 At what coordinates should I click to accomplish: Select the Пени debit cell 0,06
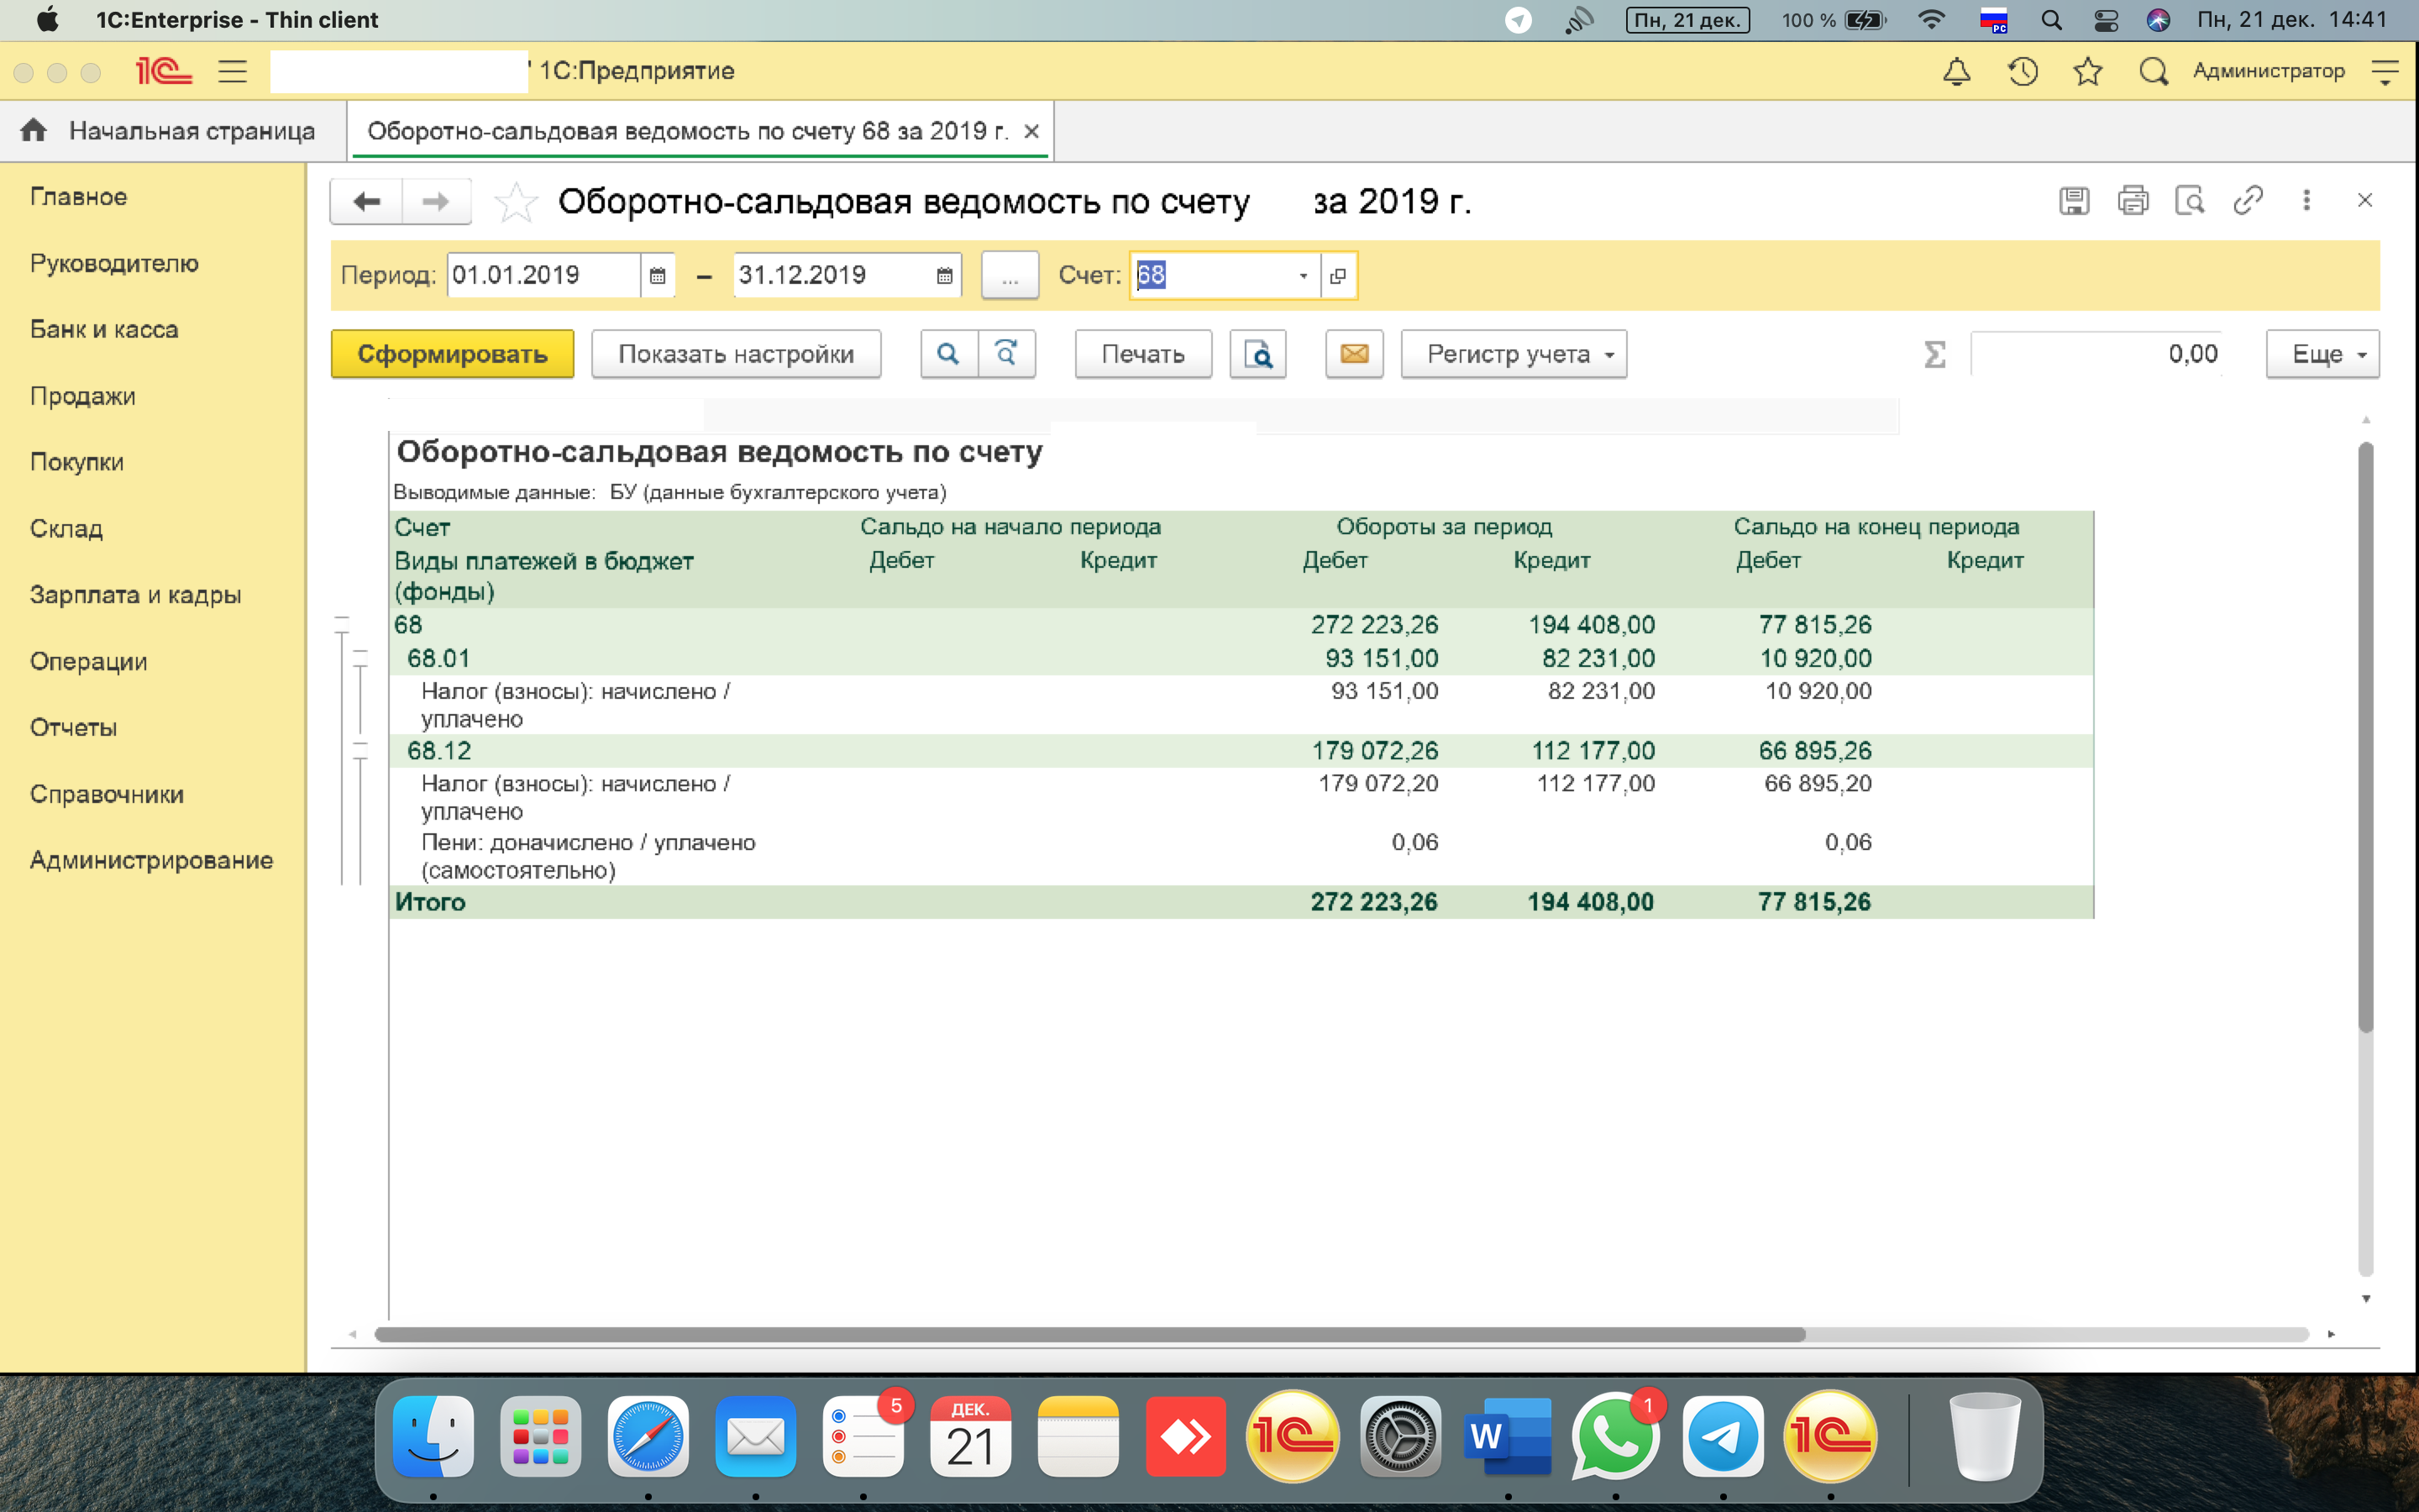[x=1414, y=842]
